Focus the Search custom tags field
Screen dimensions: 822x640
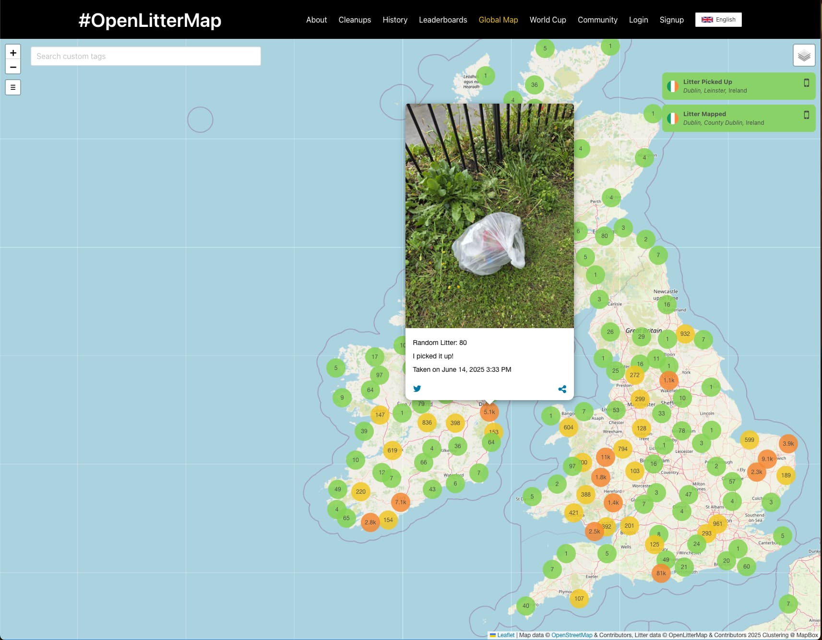(146, 56)
